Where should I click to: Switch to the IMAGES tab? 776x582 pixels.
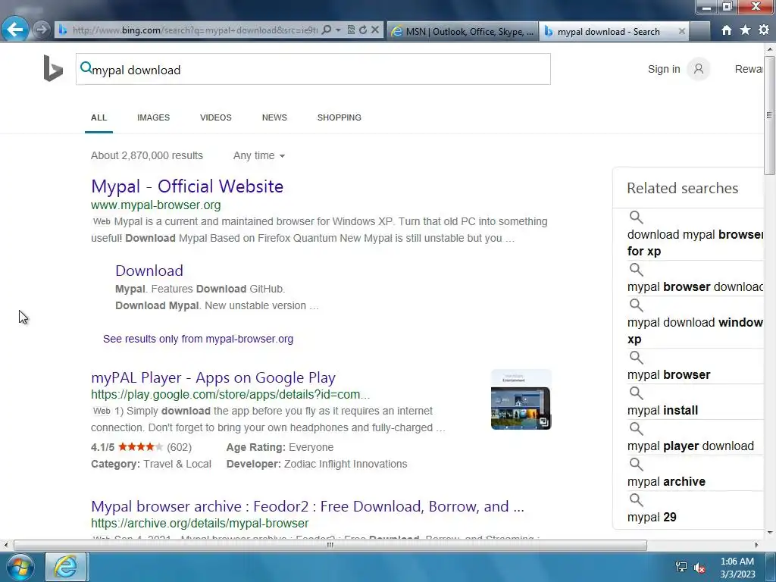(x=153, y=117)
